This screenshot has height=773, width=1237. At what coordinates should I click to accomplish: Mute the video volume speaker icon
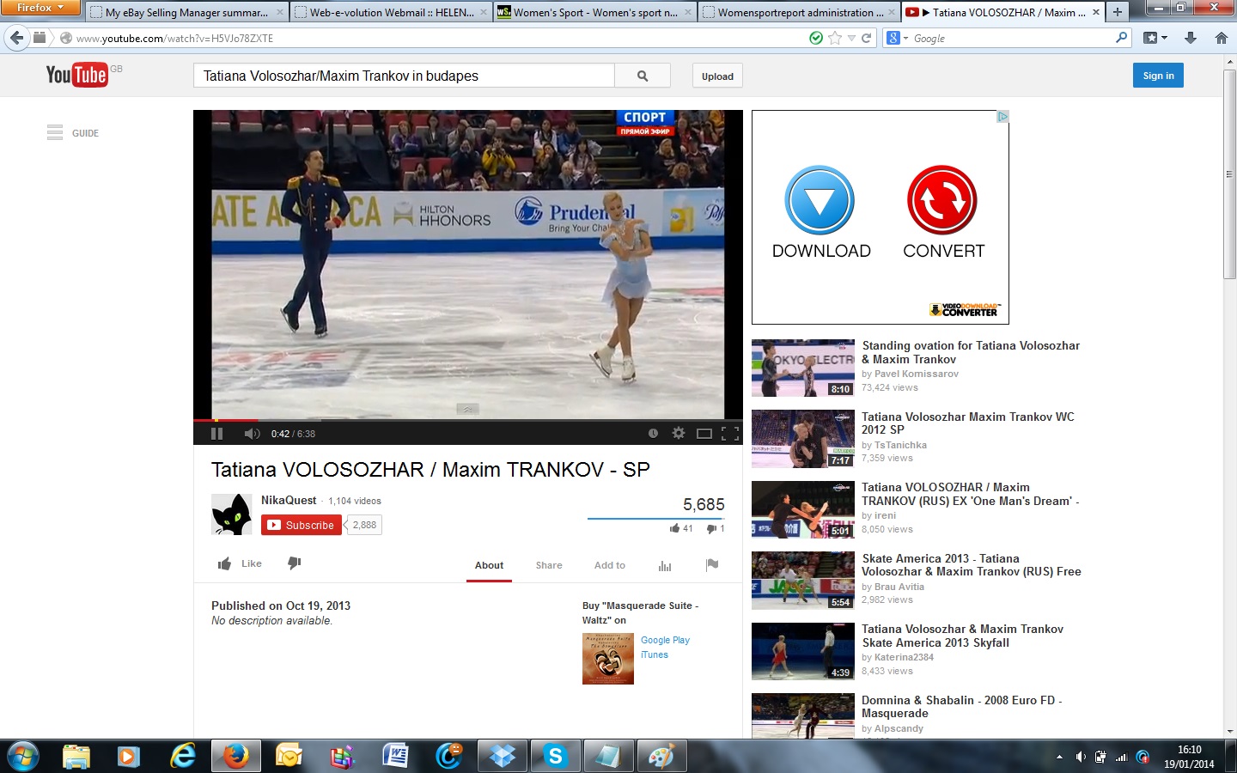point(251,434)
